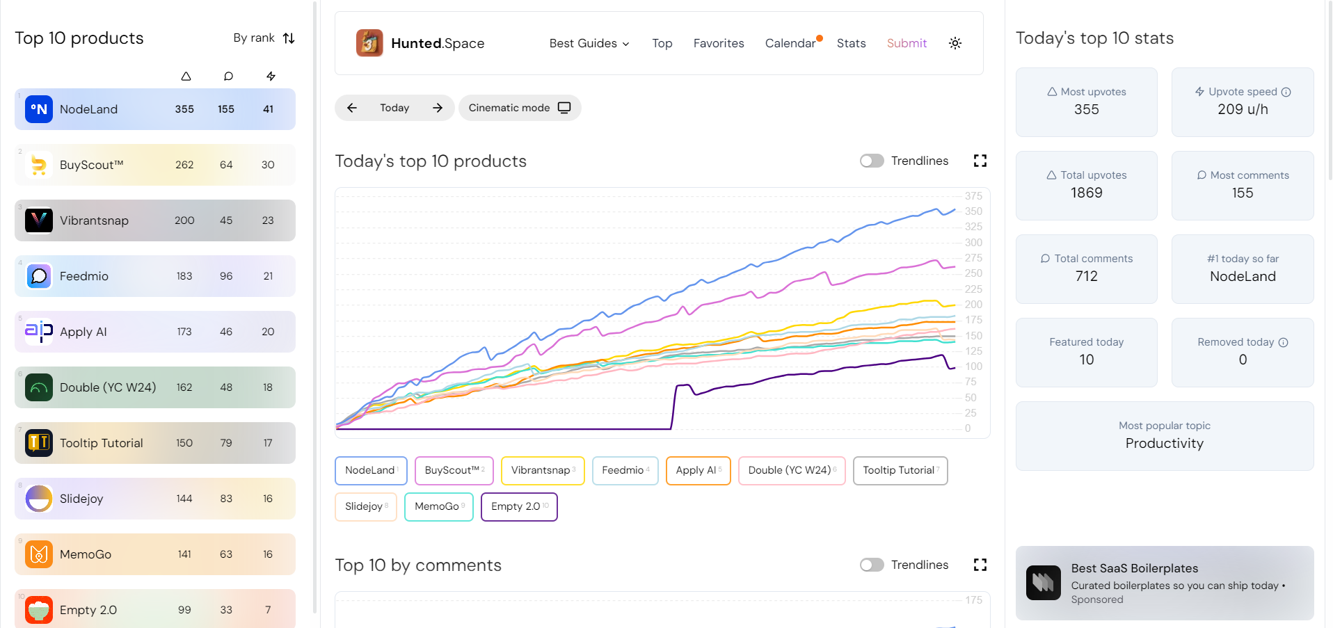Click Feedmio's comment count 96
This screenshot has height=628, width=1333.
[x=226, y=276]
